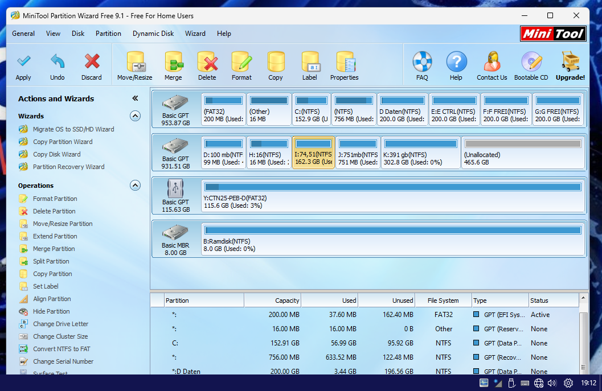Screen dimensions: 602x391
Task: Choose Hide Partition operation
Action: coord(51,311)
